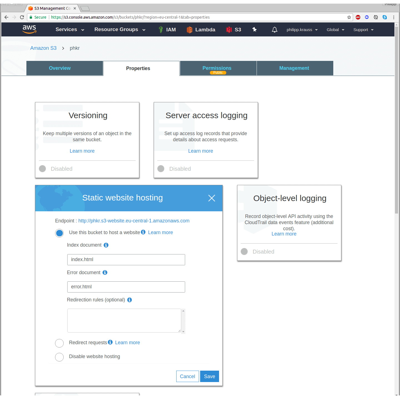Choose 'Disable website hosting' option
This screenshot has height=399, width=400.
(59, 357)
